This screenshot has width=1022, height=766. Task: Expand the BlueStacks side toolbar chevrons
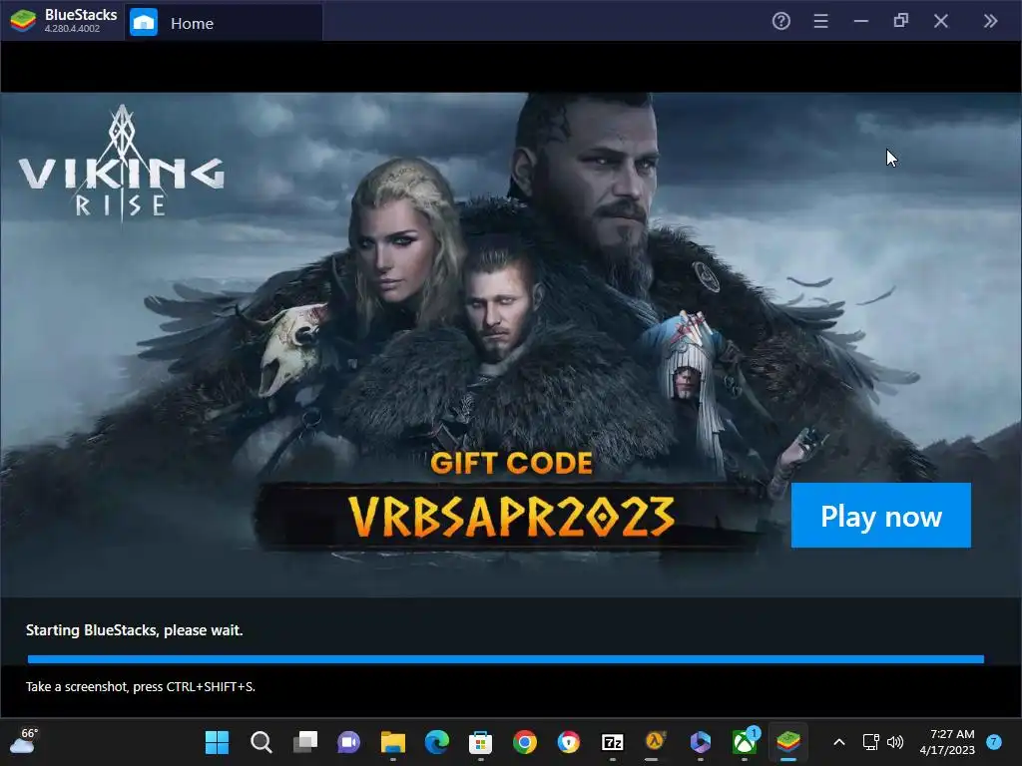(990, 22)
